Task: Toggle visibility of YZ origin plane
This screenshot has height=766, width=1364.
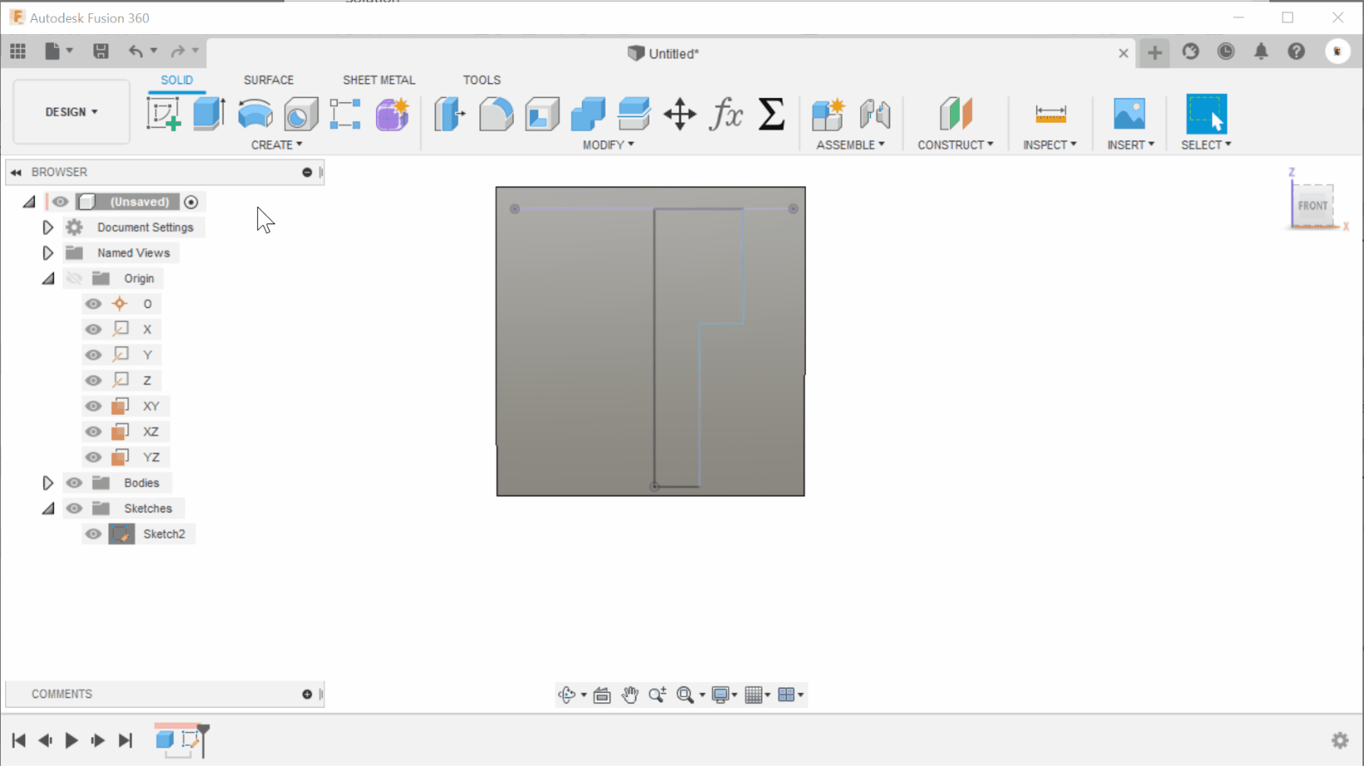Action: coord(93,457)
